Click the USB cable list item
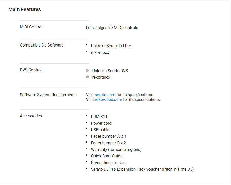 coord(100,130)
